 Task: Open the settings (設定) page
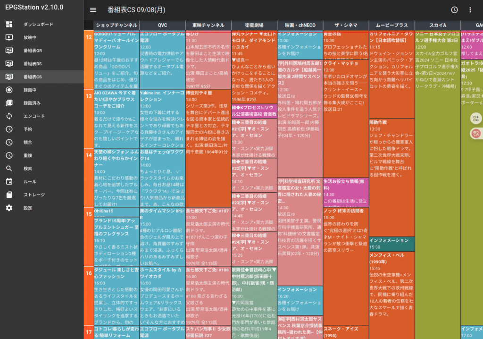[28, 208]
